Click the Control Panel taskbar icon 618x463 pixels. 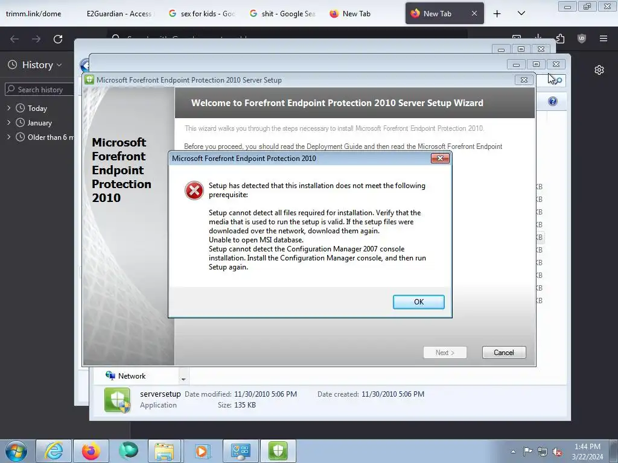click(240, 451)
